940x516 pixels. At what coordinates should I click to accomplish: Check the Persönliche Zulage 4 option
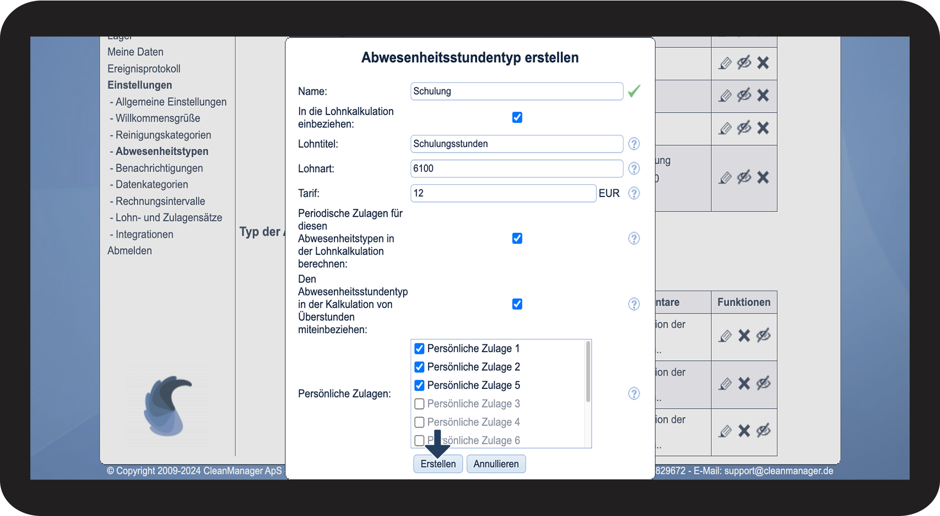pyautogui.click(x=419, y=422)
